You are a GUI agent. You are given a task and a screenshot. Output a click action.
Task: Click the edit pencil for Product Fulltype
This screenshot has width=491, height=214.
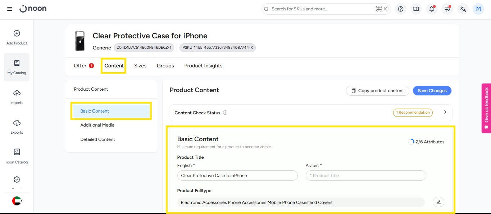[438, 202]
